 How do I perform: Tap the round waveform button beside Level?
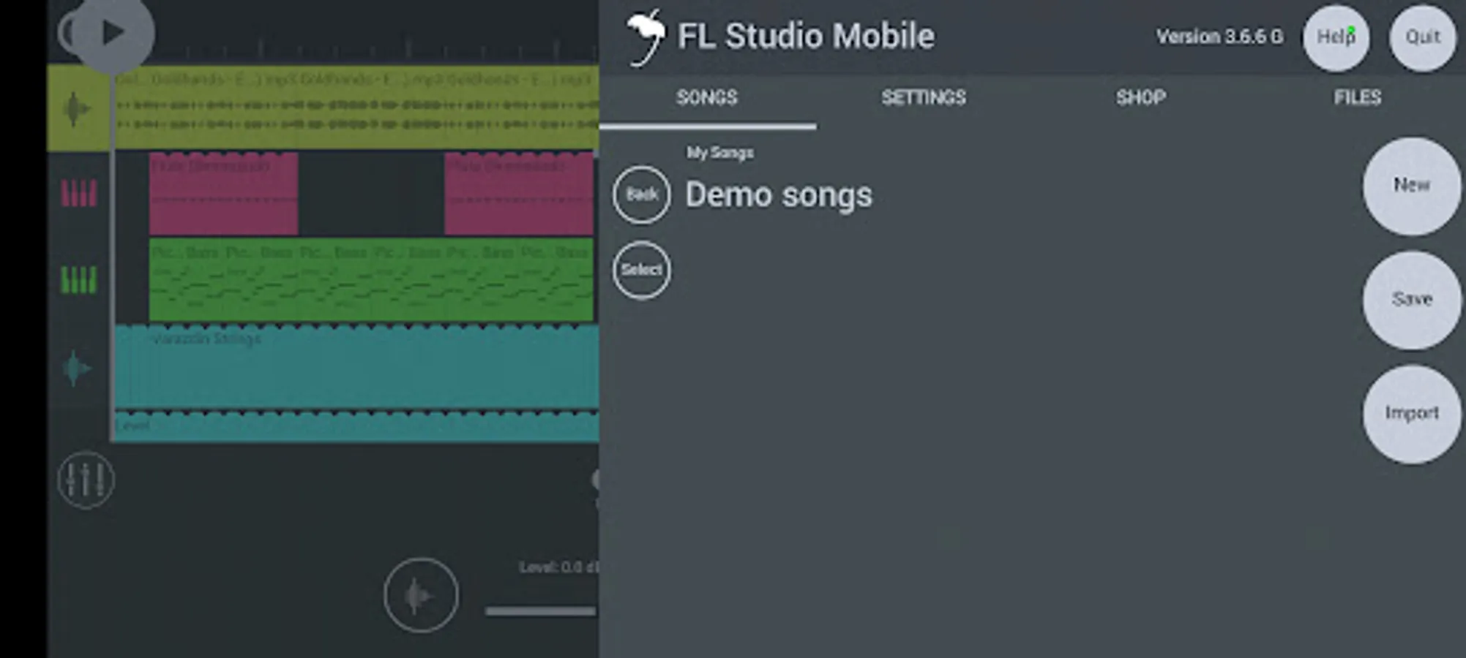pos(421,595)
